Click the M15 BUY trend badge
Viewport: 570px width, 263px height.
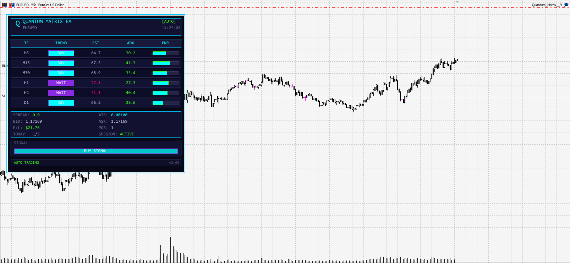tap(61, 63)
